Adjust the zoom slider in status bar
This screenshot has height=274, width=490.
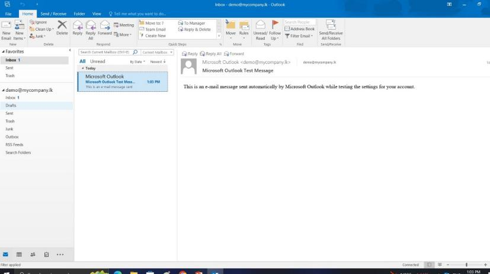coord(466,265)
